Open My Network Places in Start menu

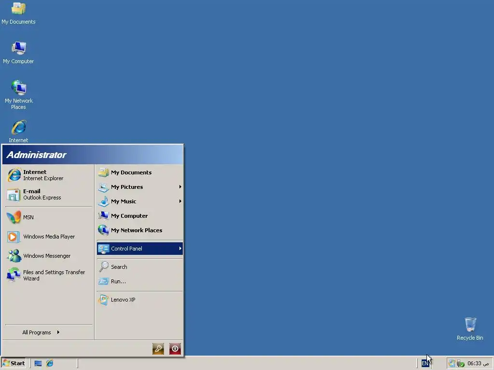(x=140, y=230)
